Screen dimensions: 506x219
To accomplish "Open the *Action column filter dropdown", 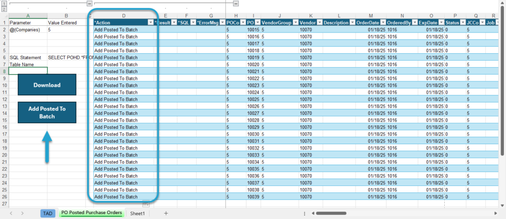I will [x=150, y=23].
